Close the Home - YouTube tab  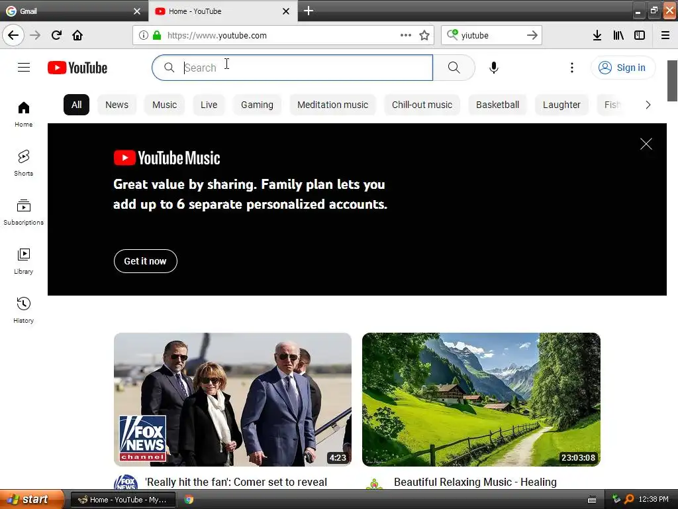click(286, 11)
